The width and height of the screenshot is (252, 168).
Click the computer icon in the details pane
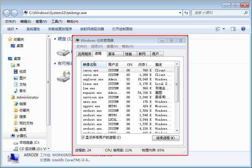pos(14,158)
